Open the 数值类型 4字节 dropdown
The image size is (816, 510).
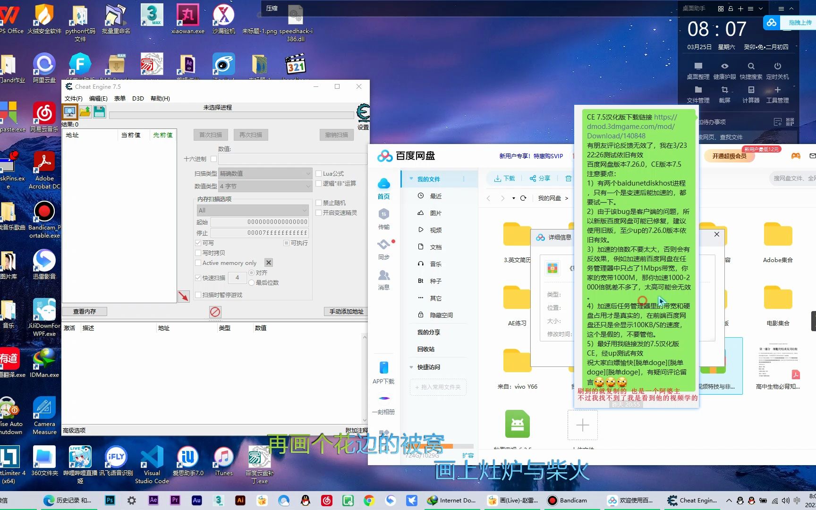[x=265, y=186]
